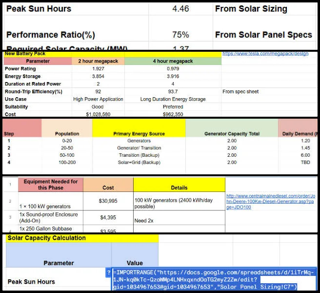
Task: Select the '1 × 100 kW generators' cell
Action: 51,201
